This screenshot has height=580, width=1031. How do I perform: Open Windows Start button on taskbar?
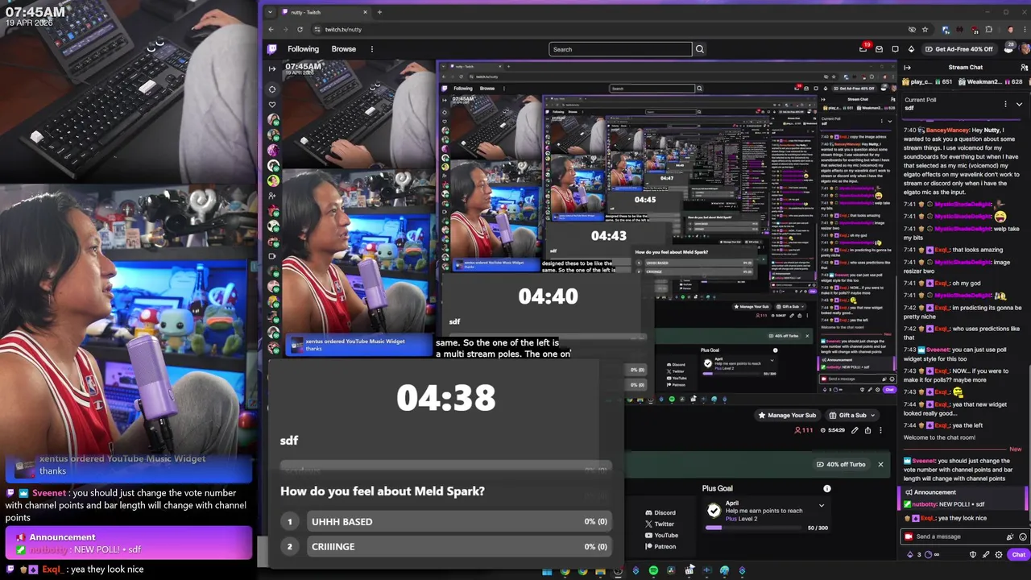[547, 571]
